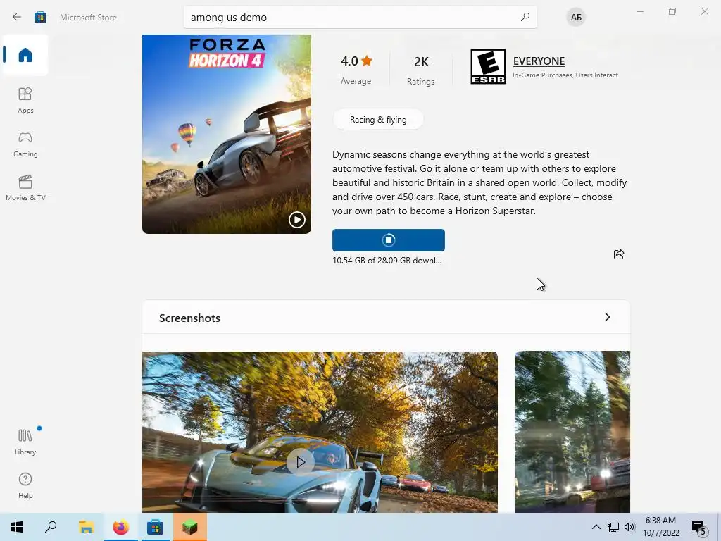
Task: Click Microsoft Store taskbar icon
Action: tap(156, 527)
